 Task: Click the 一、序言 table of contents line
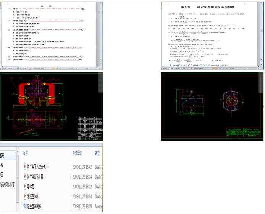pos(46,9)
